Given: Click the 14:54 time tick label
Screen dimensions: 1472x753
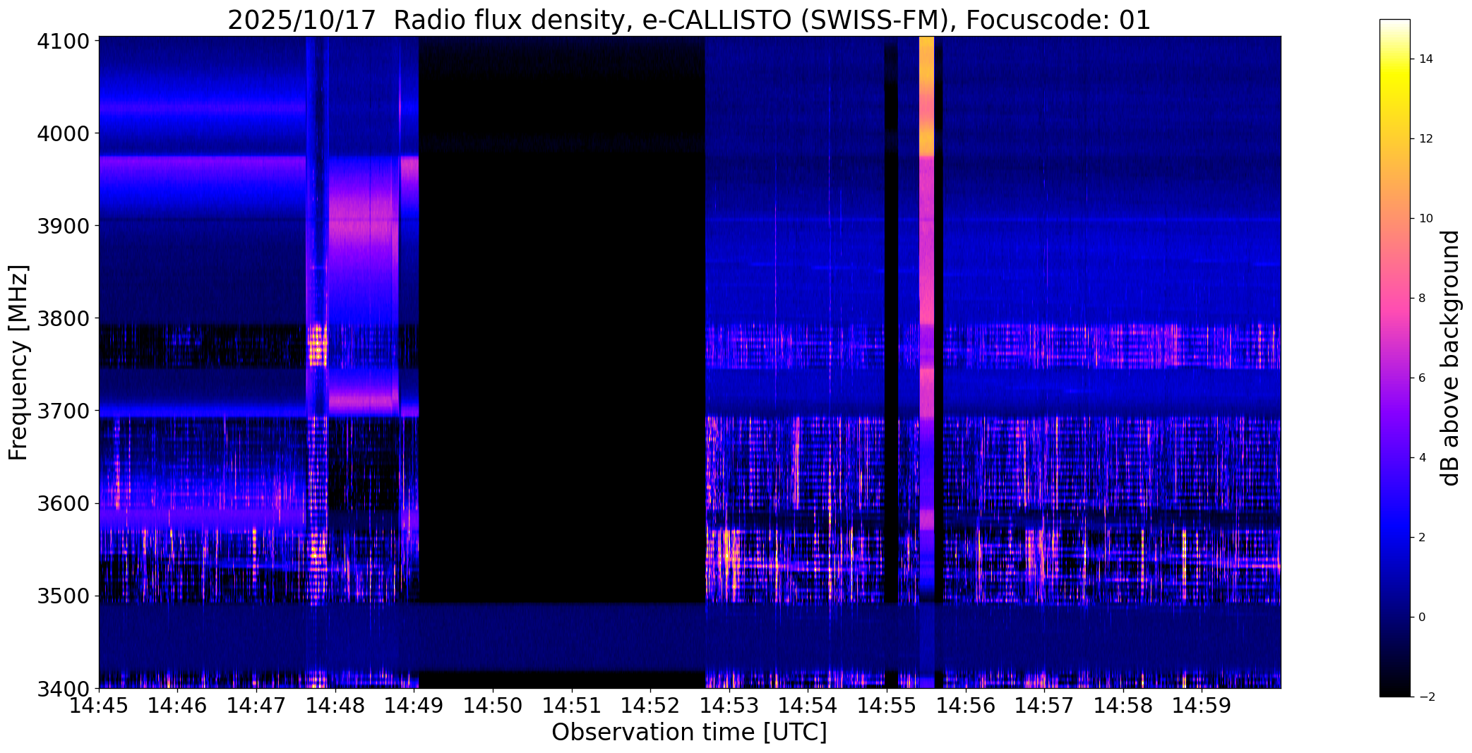Looking at the screenshot, I should [808, 705].
